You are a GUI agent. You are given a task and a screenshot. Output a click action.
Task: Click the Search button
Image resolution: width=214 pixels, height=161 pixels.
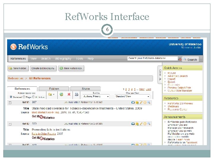[191, 60]
